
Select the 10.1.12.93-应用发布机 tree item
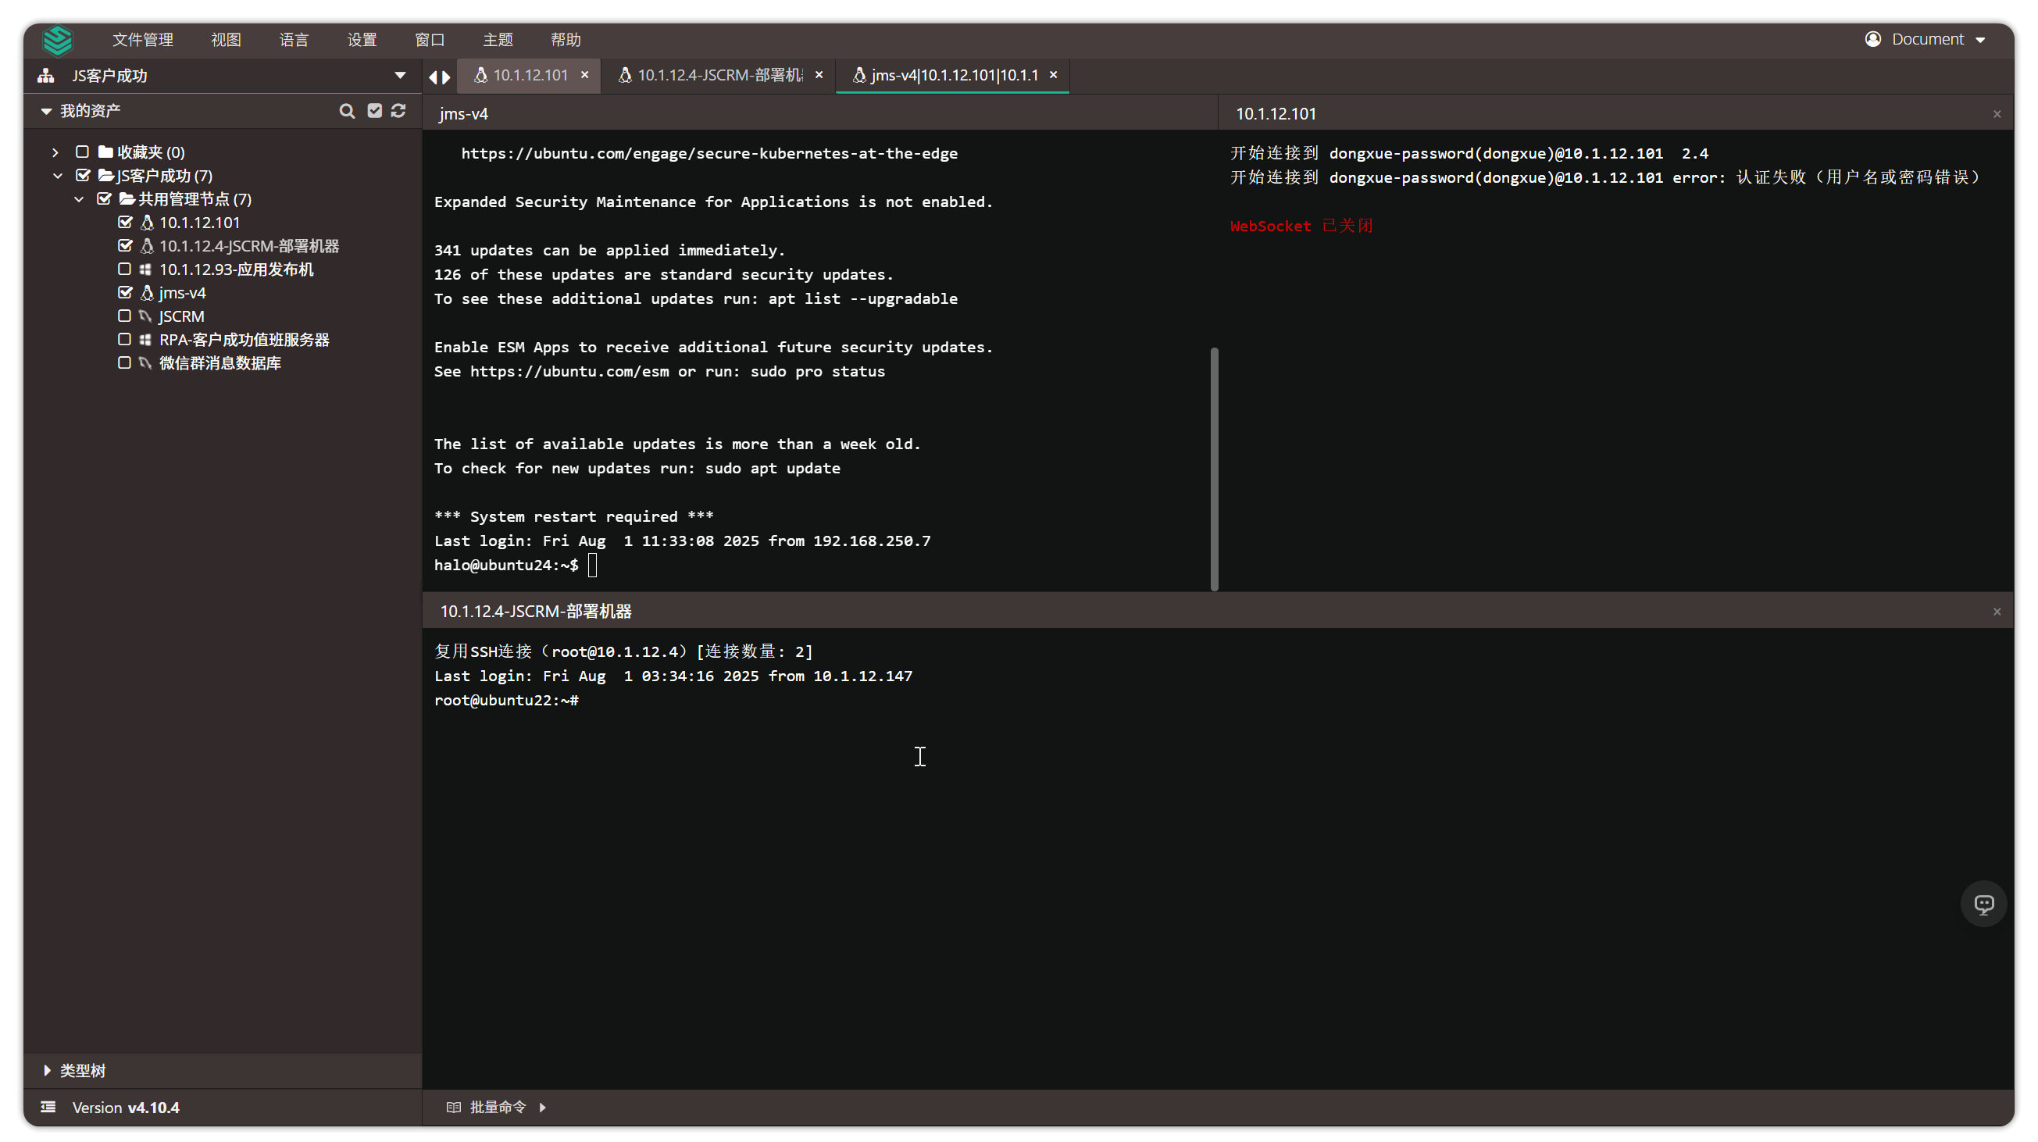click(236, 269)
